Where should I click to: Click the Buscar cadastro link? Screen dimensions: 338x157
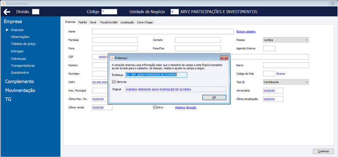pyautogui.click(x=246, y=32)
